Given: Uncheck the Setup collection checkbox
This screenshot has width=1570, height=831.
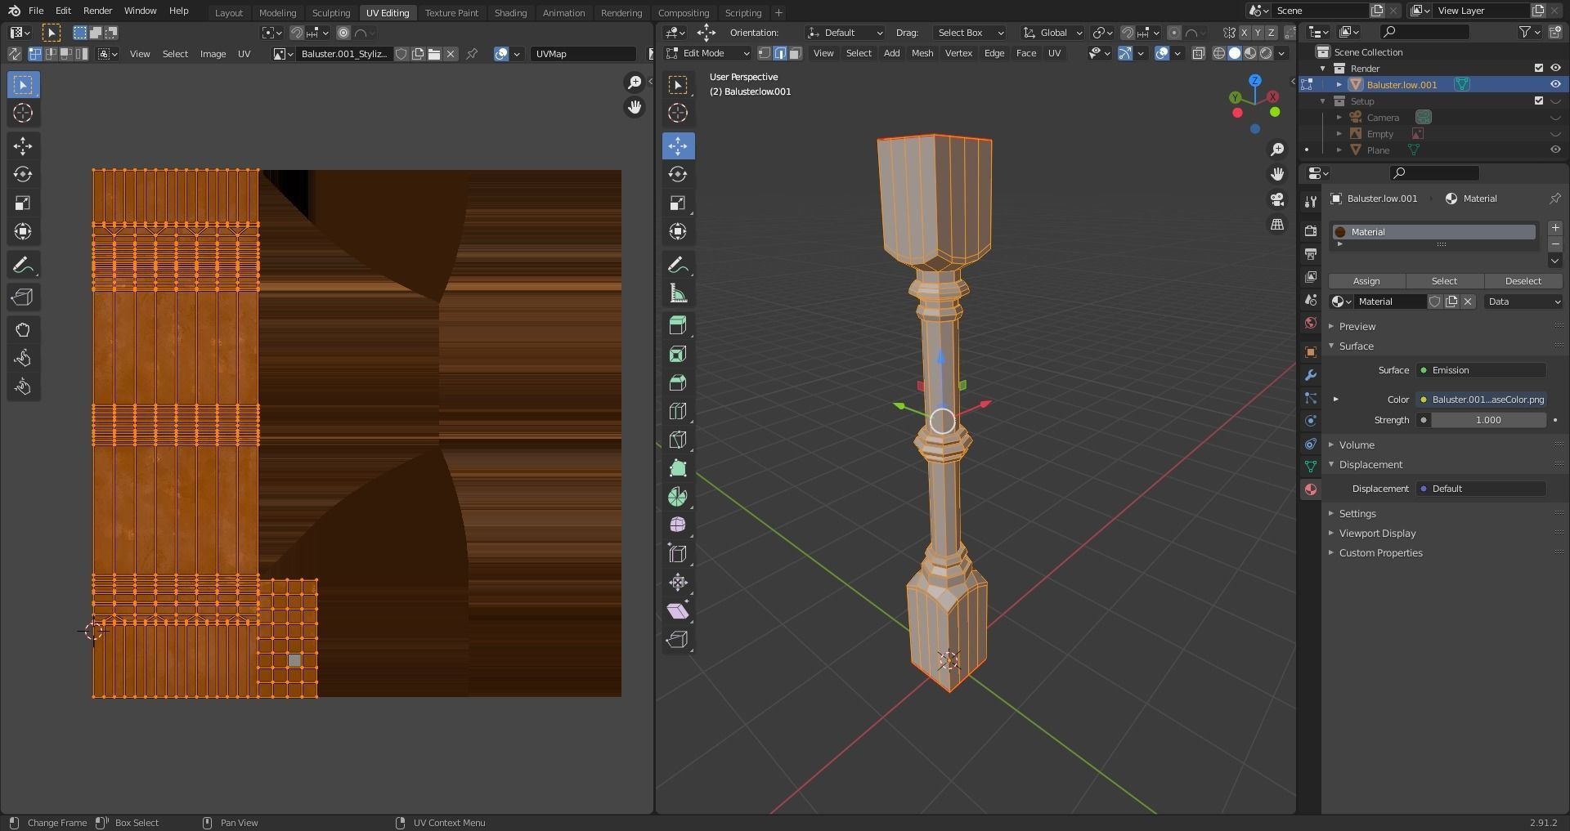Looking at the screenshot, I should point(1539,101).
